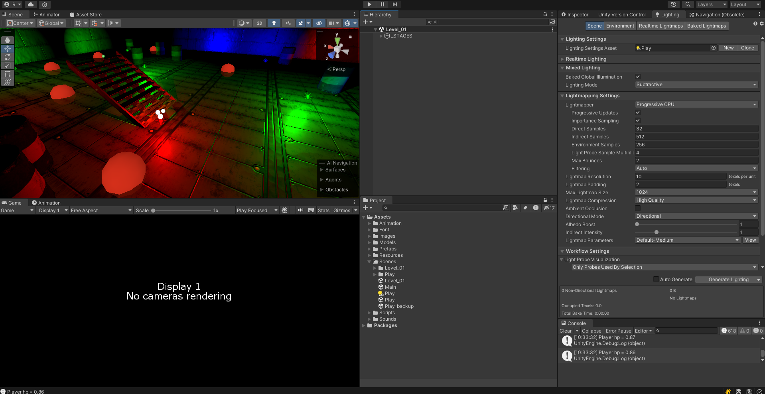
Task: Activate the Rotate tool
Action: tap(8, 57)
